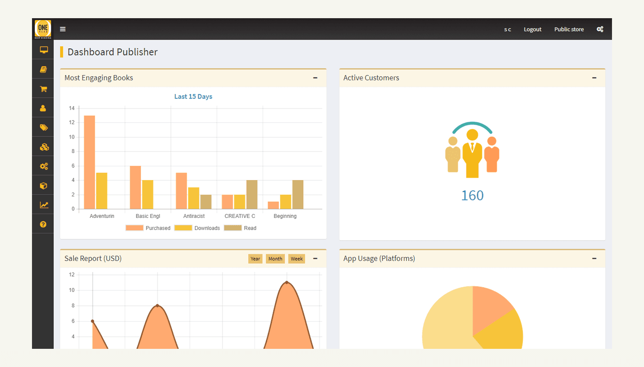The width and height of the screenshot is (644, 367).
Task: Show the monthly sale report
Action: pyautogui.click(x=275, y=259)
